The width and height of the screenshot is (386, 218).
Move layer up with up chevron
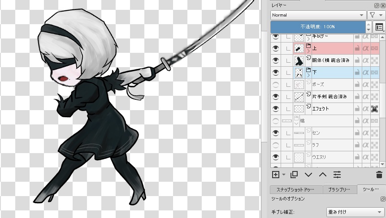click(323, 175)
